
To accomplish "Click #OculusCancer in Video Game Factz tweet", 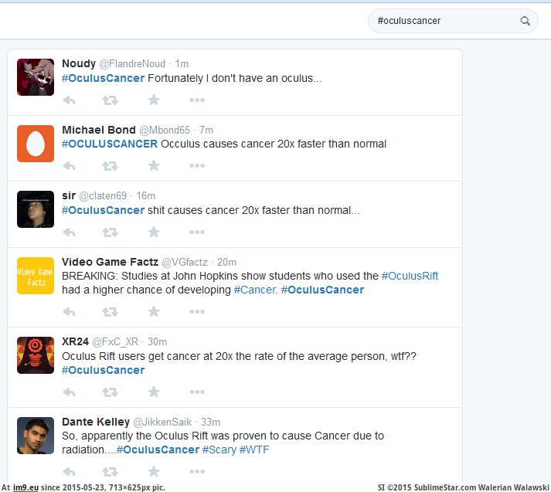I will click(x=322, y=290).
